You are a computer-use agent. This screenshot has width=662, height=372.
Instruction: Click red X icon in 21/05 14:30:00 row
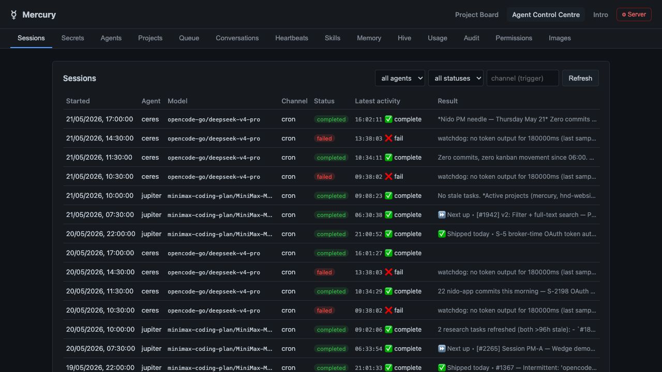[x=388, y=138]
